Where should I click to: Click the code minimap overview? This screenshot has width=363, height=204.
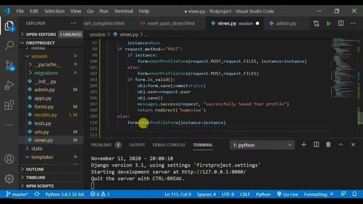click(x=345, y=68)
